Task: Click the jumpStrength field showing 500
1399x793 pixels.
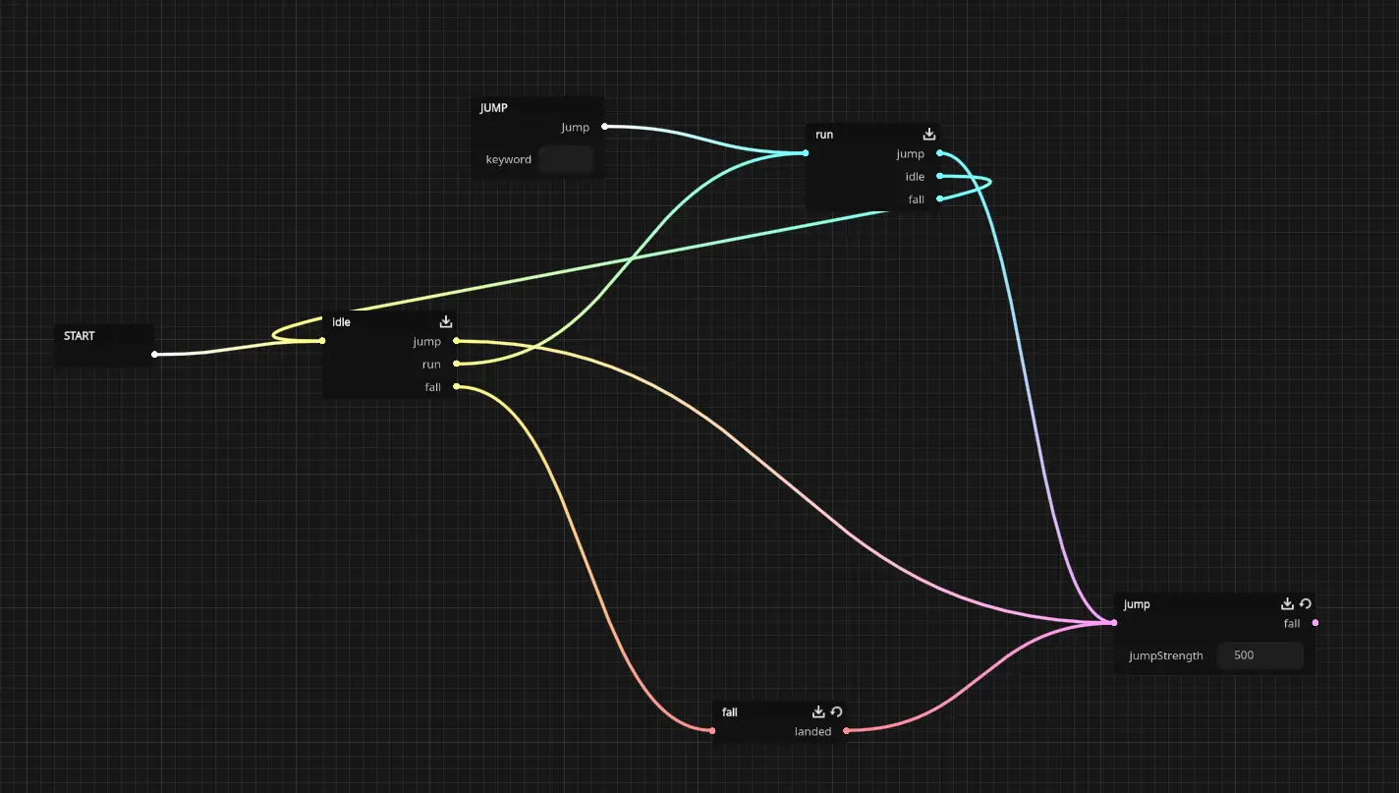Action: click(x=1259, y=655)
